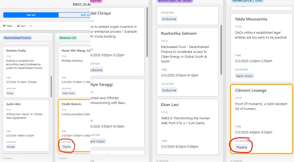The height and width of the screenshot is (162, 294).
Task: Click the 3/3/2020 12:10pm-12:30pm time
Action: [22, 82]
